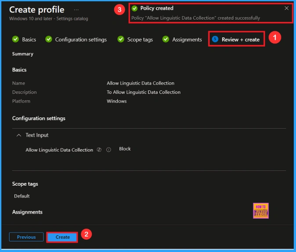
Task: Click info icon beside Allow Linguistic Data Collection
Action: [108, 150]
